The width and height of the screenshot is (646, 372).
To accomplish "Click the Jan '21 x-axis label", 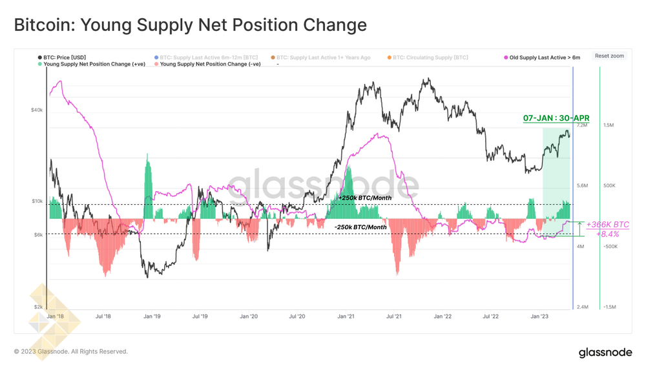I will (x=345, y=316).
